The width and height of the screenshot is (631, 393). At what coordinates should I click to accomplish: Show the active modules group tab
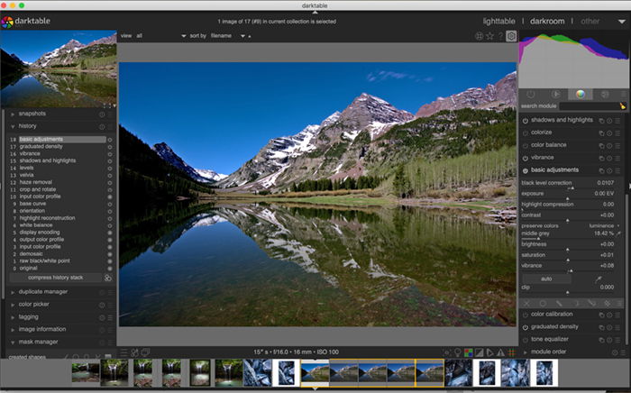pos(530,94)
